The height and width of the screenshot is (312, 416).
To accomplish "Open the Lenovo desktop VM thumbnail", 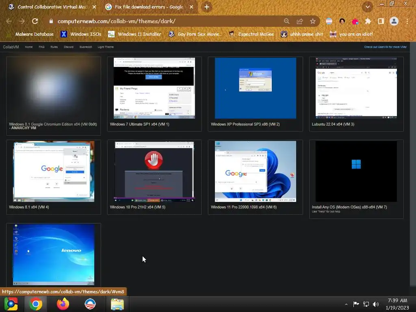I will [54, 255].
